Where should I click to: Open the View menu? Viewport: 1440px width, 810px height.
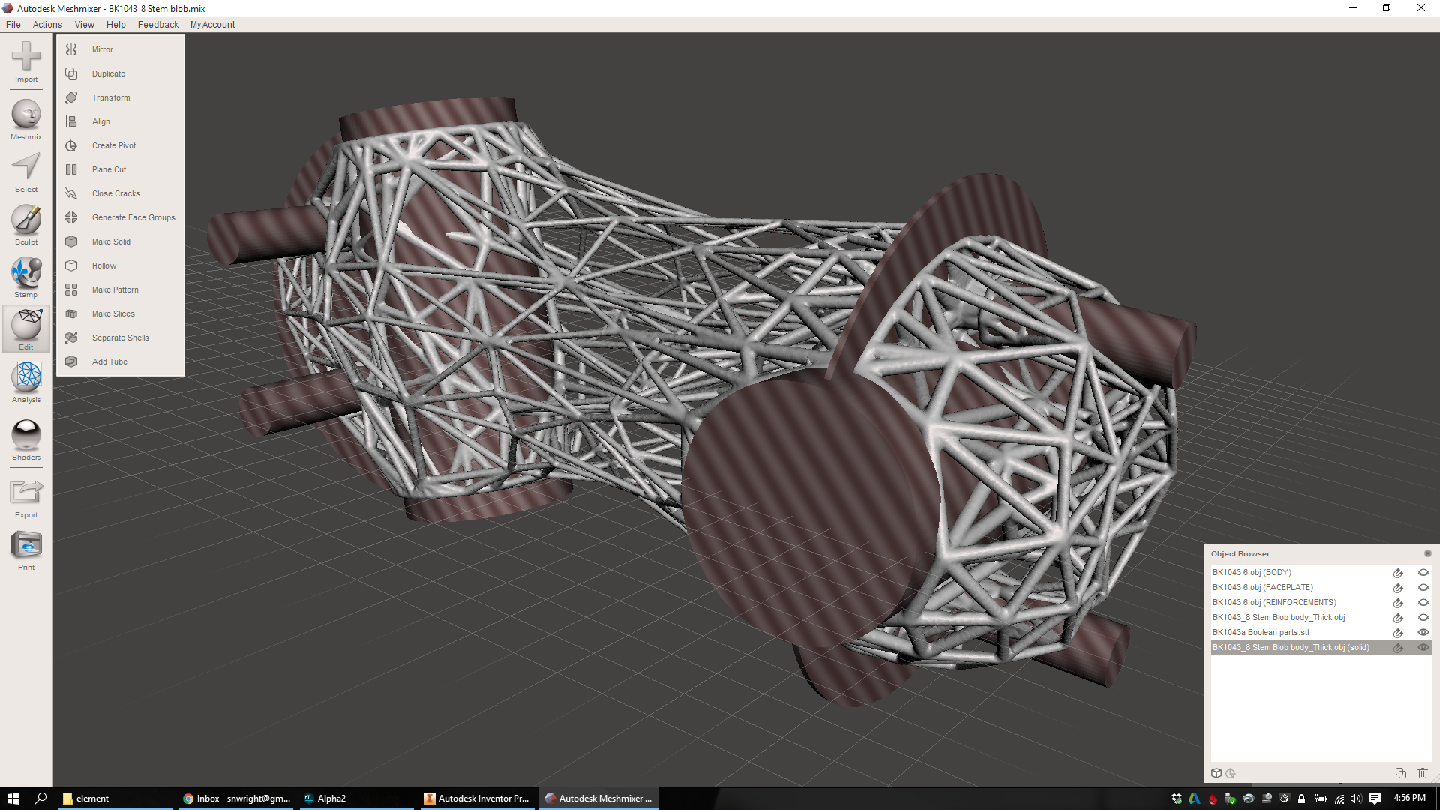pyautogui.click(x=84, y=25)
